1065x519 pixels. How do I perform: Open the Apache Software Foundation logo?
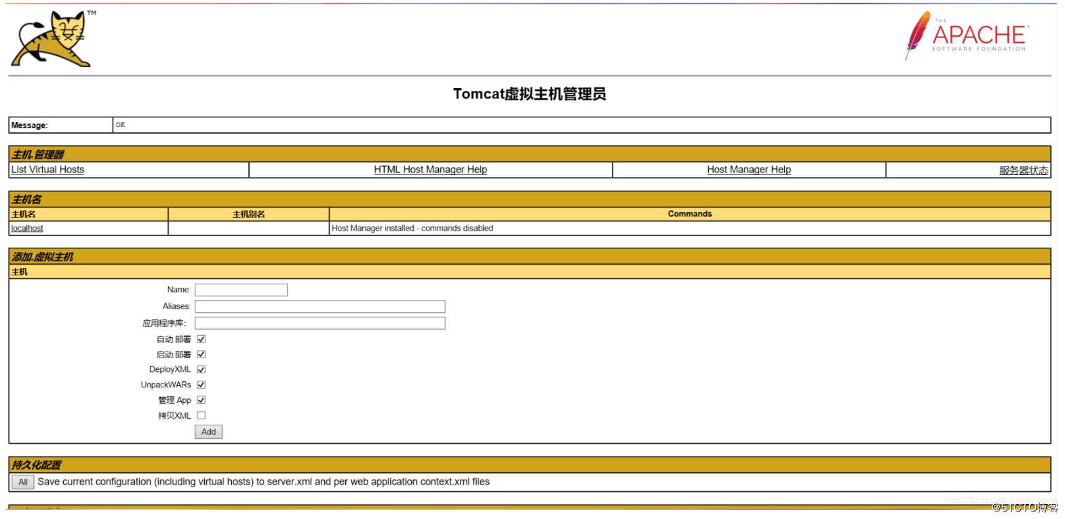click(x=967, y=35)
